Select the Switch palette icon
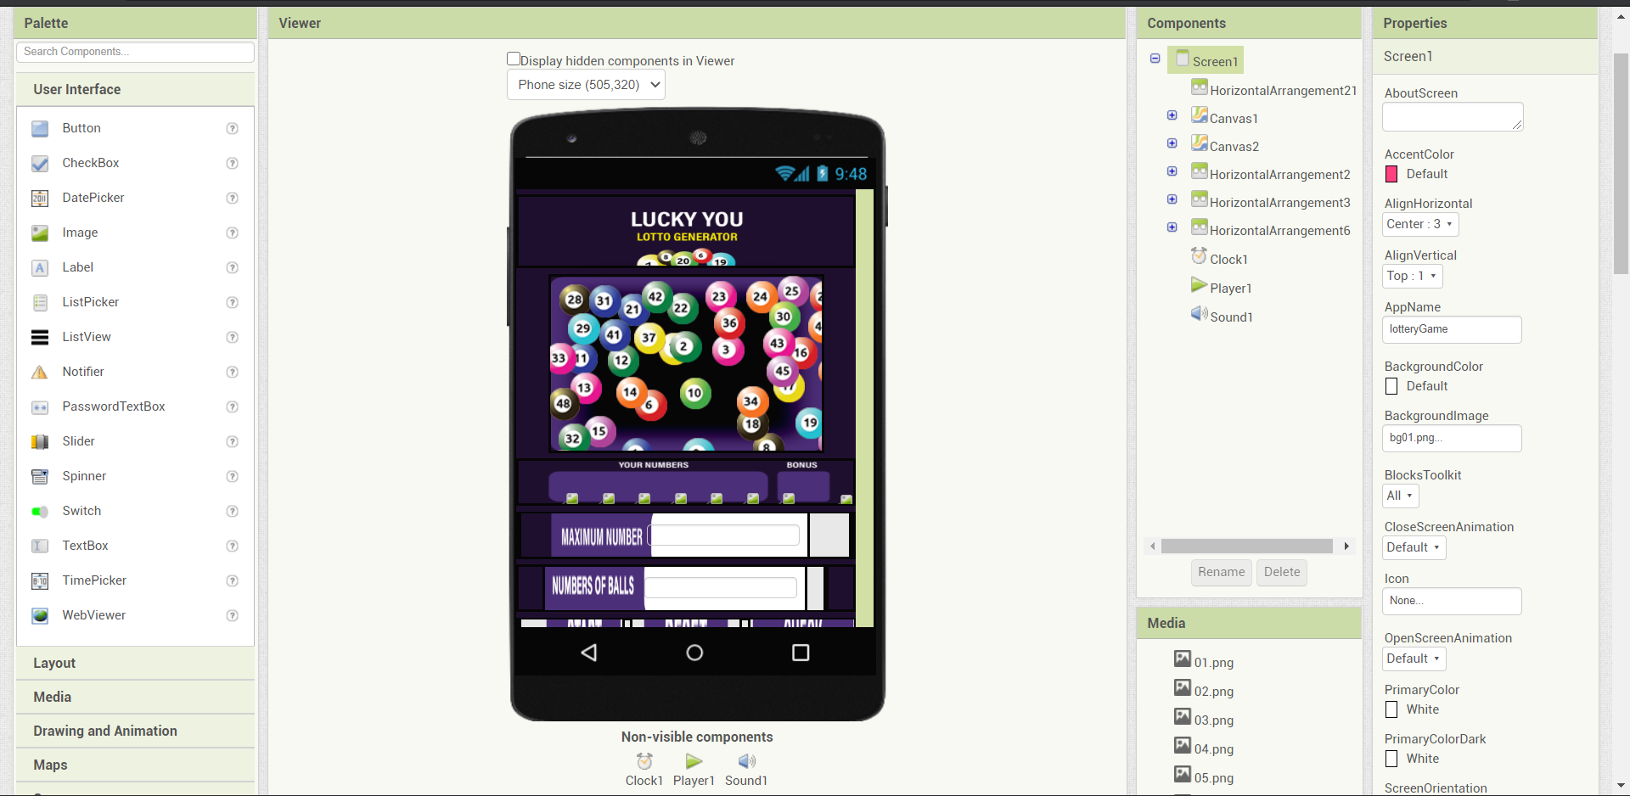Viewport: 1630px width, 796px height. tap(40, 512)
